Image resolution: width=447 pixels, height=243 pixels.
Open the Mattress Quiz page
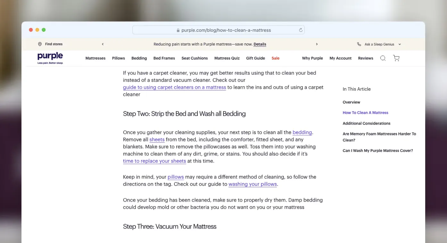click(227, 58)
